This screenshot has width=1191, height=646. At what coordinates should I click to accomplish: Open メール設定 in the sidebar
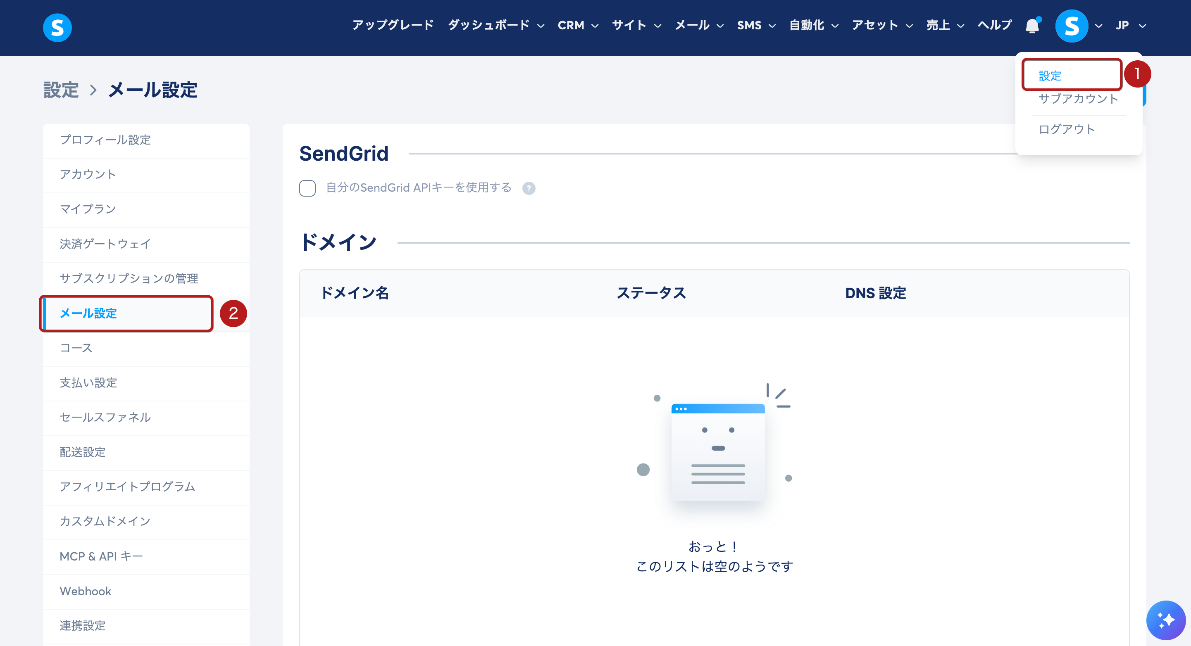coord(88,313)
